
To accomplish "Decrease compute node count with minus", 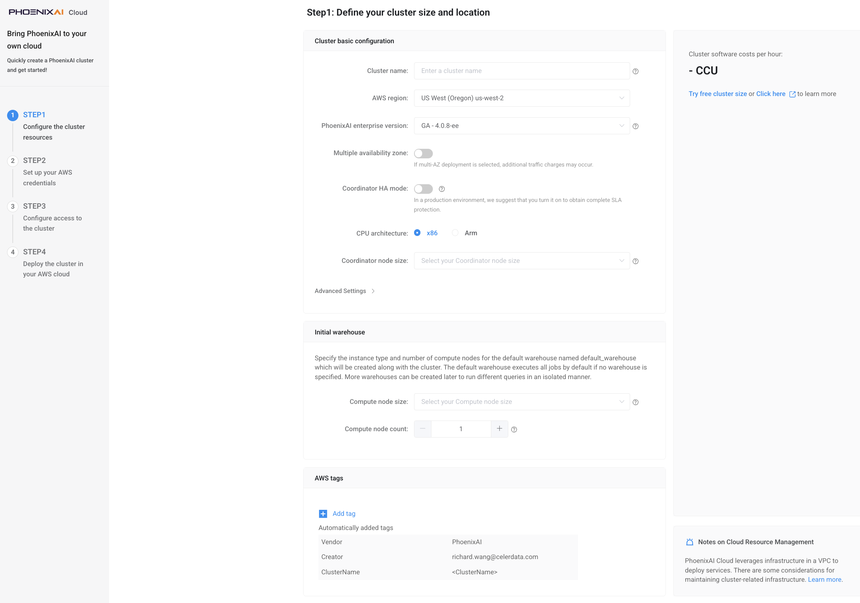I will click(x=423, y=429).
